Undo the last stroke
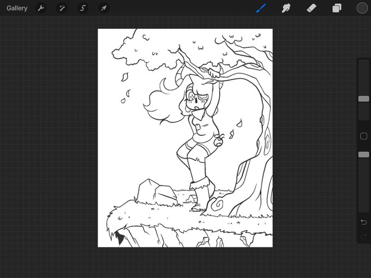Image resolution: width=371 pixels, height=278 pixels. (364, 222)
